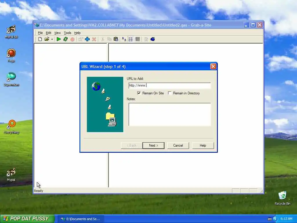
Task: Click the grayed document log icon
Action: tap(146, 39)
